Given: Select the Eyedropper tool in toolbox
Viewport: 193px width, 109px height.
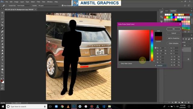Looking at the screenshot, I should pos(2,28).
